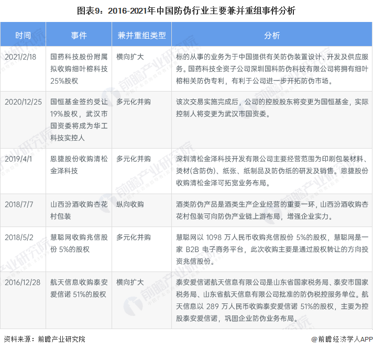Image resolution: width=373 pixels, height=350 pixels.
Task: Select event '山西汾酒收购杏花村包装'
Action: click(79, 210)
